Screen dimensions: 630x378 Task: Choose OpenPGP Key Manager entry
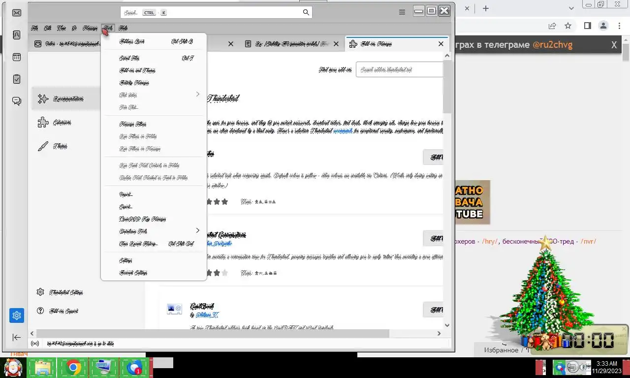(154, 220)
